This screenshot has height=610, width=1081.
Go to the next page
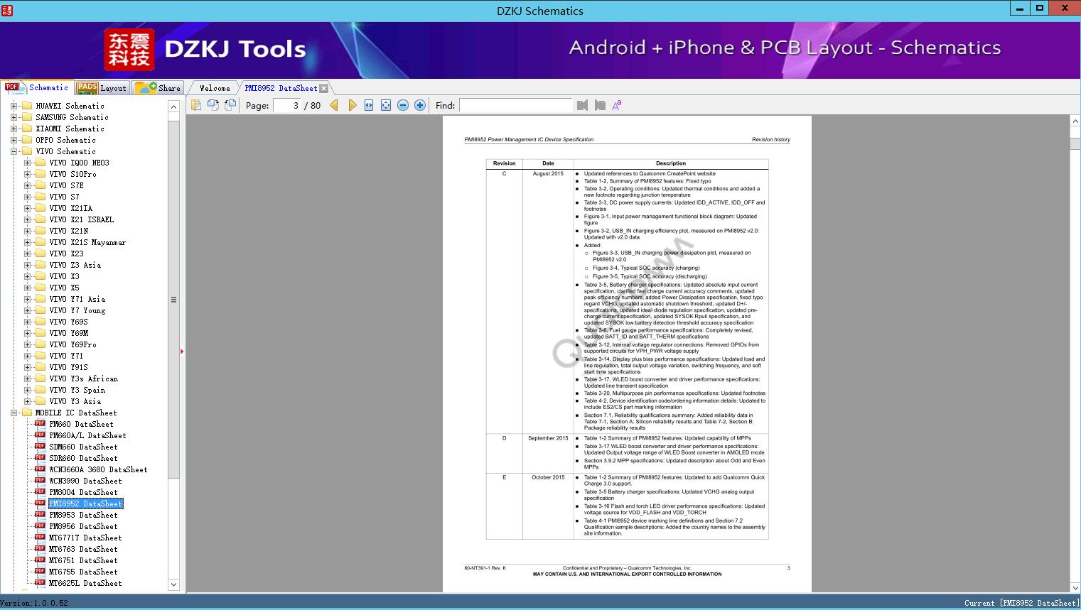coord(353,104)
